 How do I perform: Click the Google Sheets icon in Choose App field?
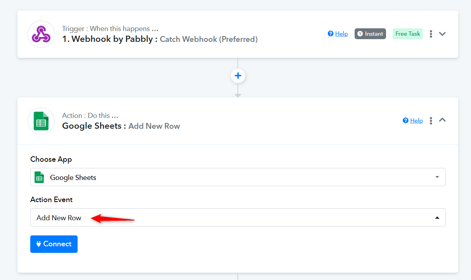[x=39, y=177]
